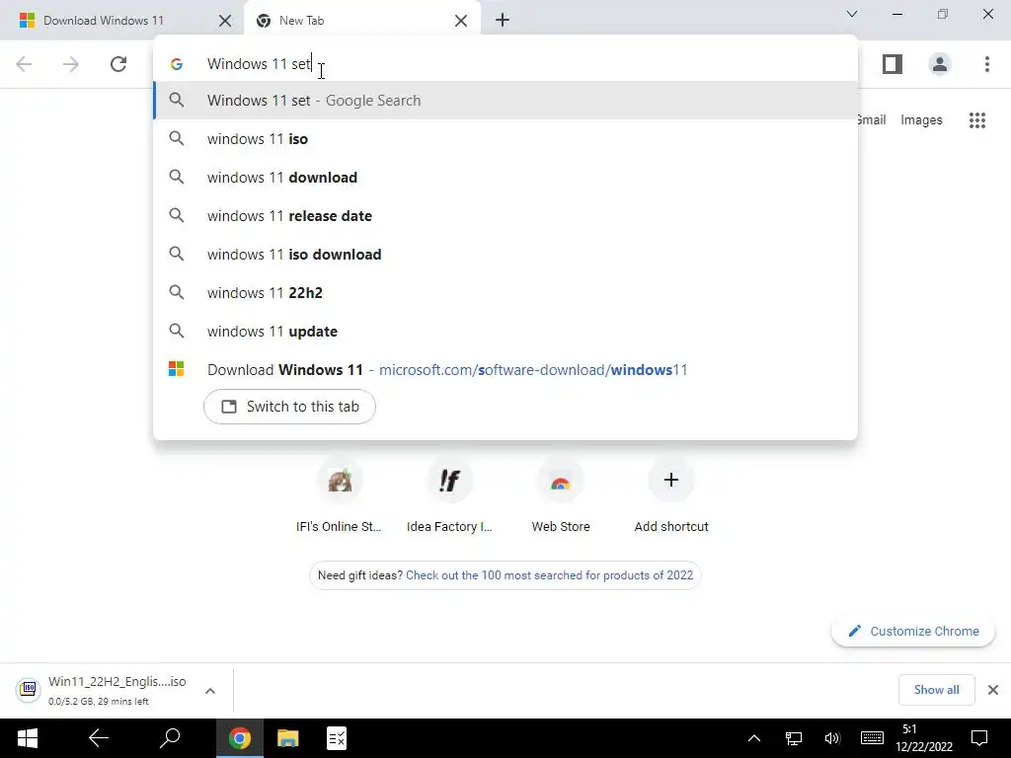Viewport: 1011px width, 758px height.
Task: Click Show all downloads
Action: [936, 690]
